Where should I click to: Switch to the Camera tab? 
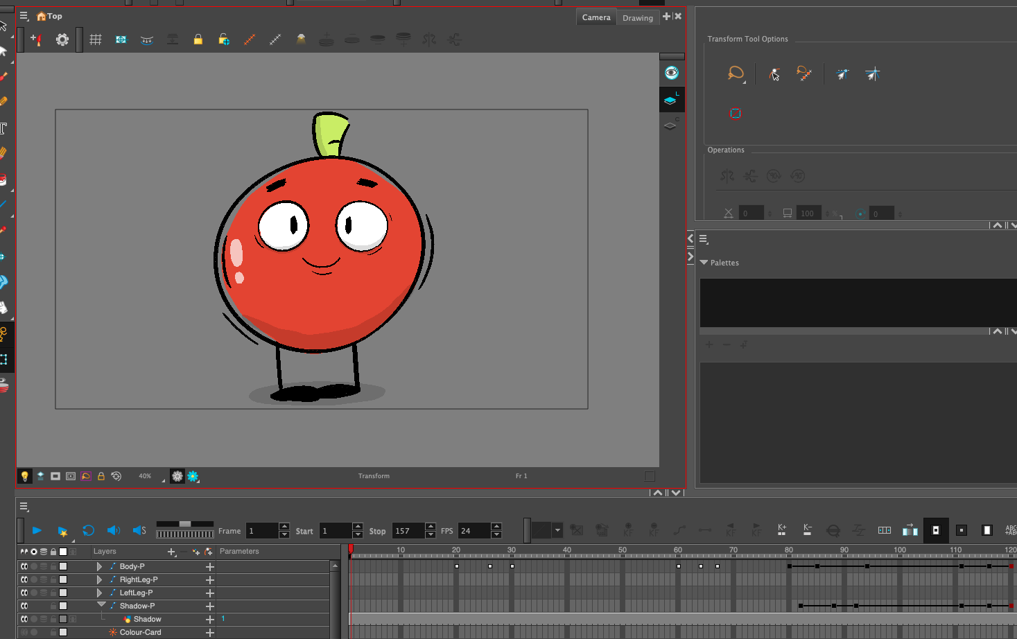click(x=596, y=17)
